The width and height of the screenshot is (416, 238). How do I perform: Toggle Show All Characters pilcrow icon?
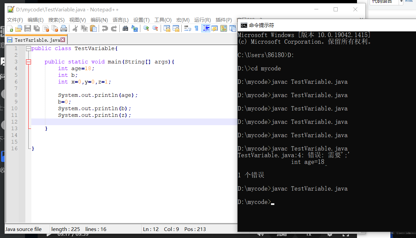coord(196,28)
